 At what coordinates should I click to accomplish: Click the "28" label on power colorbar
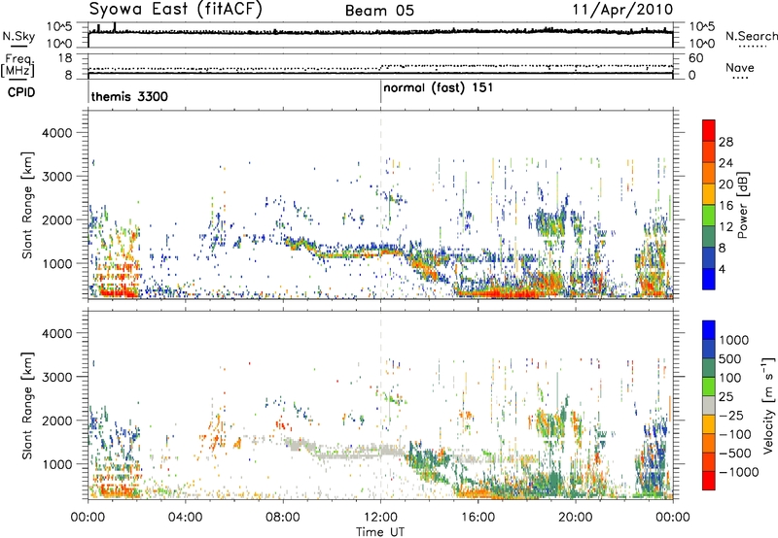725,142
